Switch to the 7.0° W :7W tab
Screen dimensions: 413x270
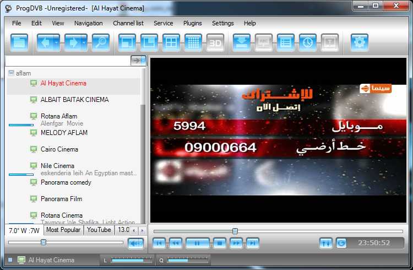pos(24,230)
